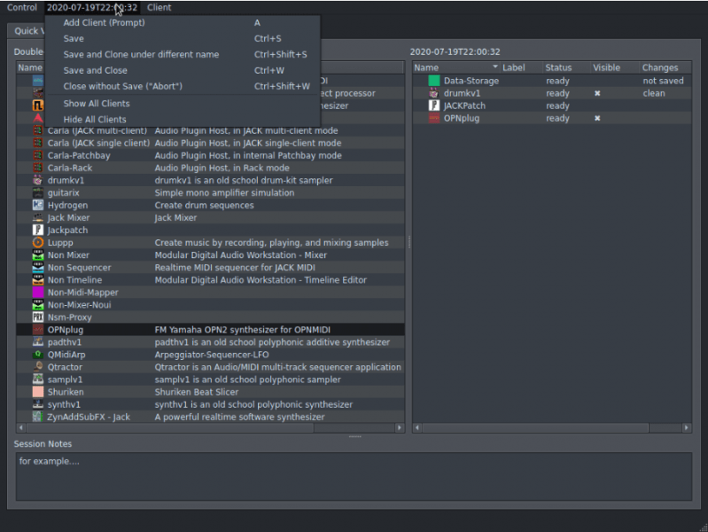Screen dimensions: 708x532
Task: Choose Close without Save ("Abort")
Action: pos(183,86)
